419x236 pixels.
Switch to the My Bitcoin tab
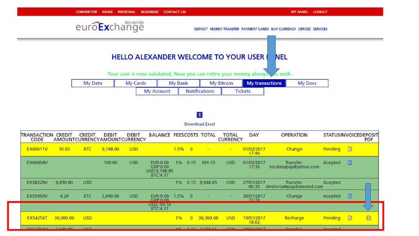click(x=221, y=83)
